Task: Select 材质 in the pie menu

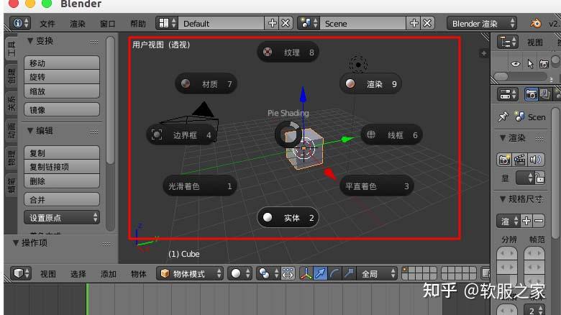Action: (x=206, y=83)
